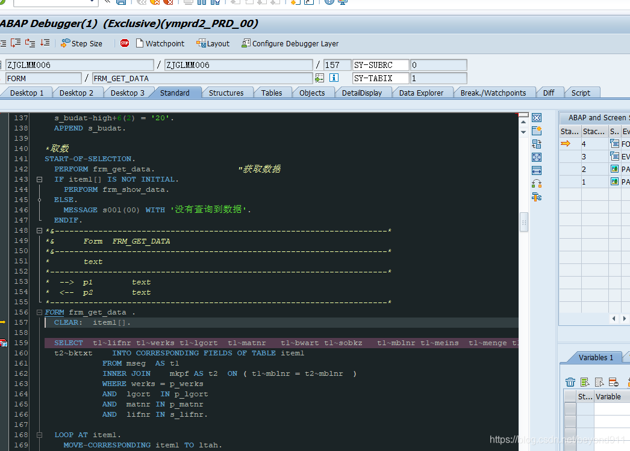Click the down arrow beside the editor

coord(523,132)
